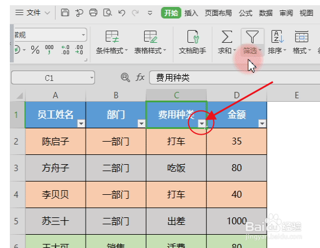
Task: Click the print icon
Action: [93, 13]
